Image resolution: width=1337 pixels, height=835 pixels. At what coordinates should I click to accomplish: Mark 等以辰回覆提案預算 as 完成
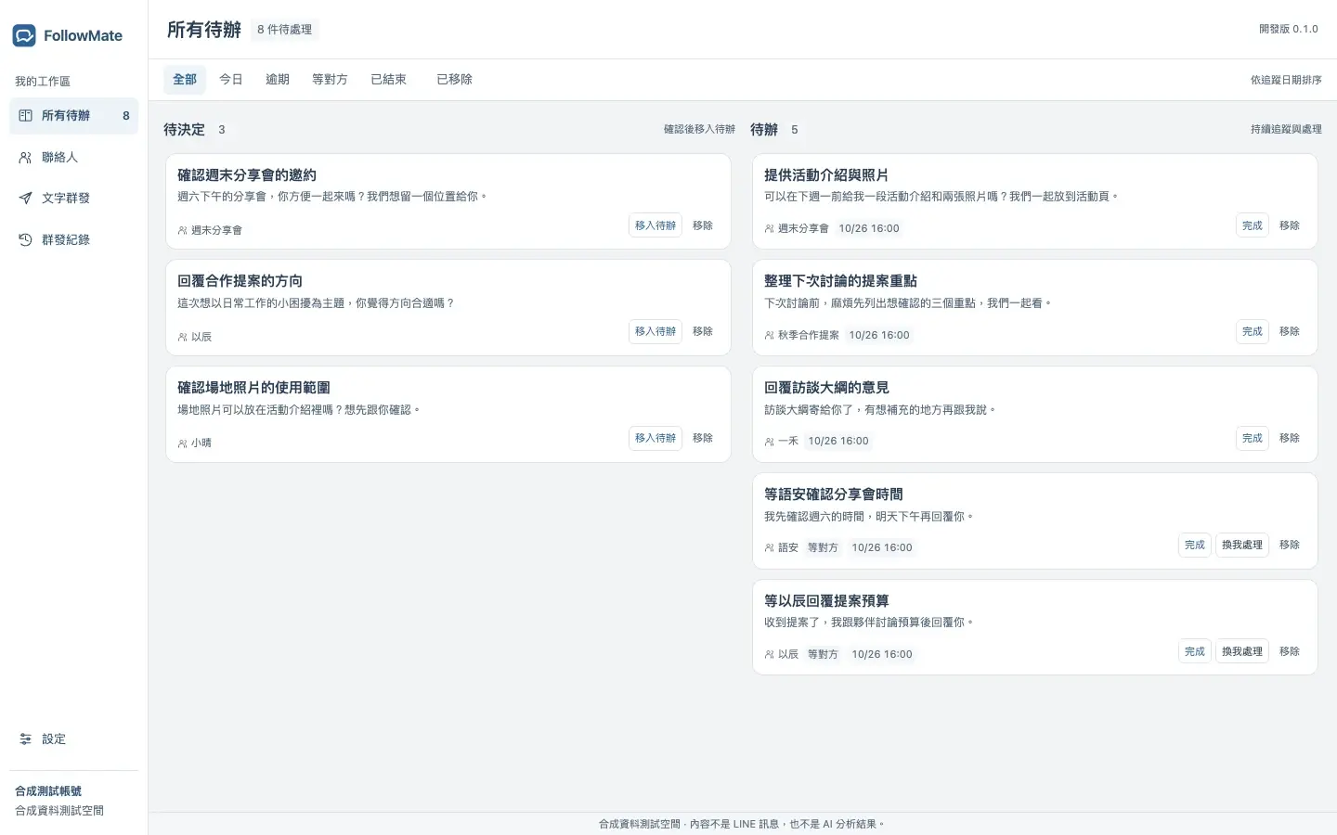click(1195, 651)
